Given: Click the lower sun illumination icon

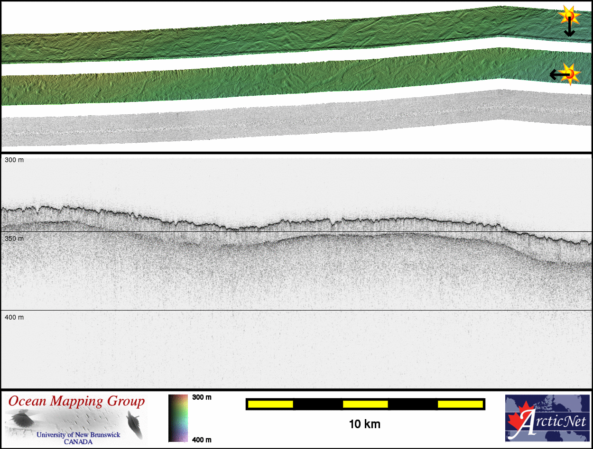Looking at the screenshot, I should [571, 73].
